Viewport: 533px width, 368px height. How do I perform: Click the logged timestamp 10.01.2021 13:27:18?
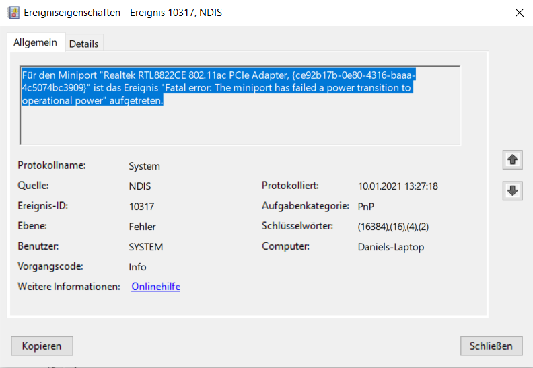[398, 186]
